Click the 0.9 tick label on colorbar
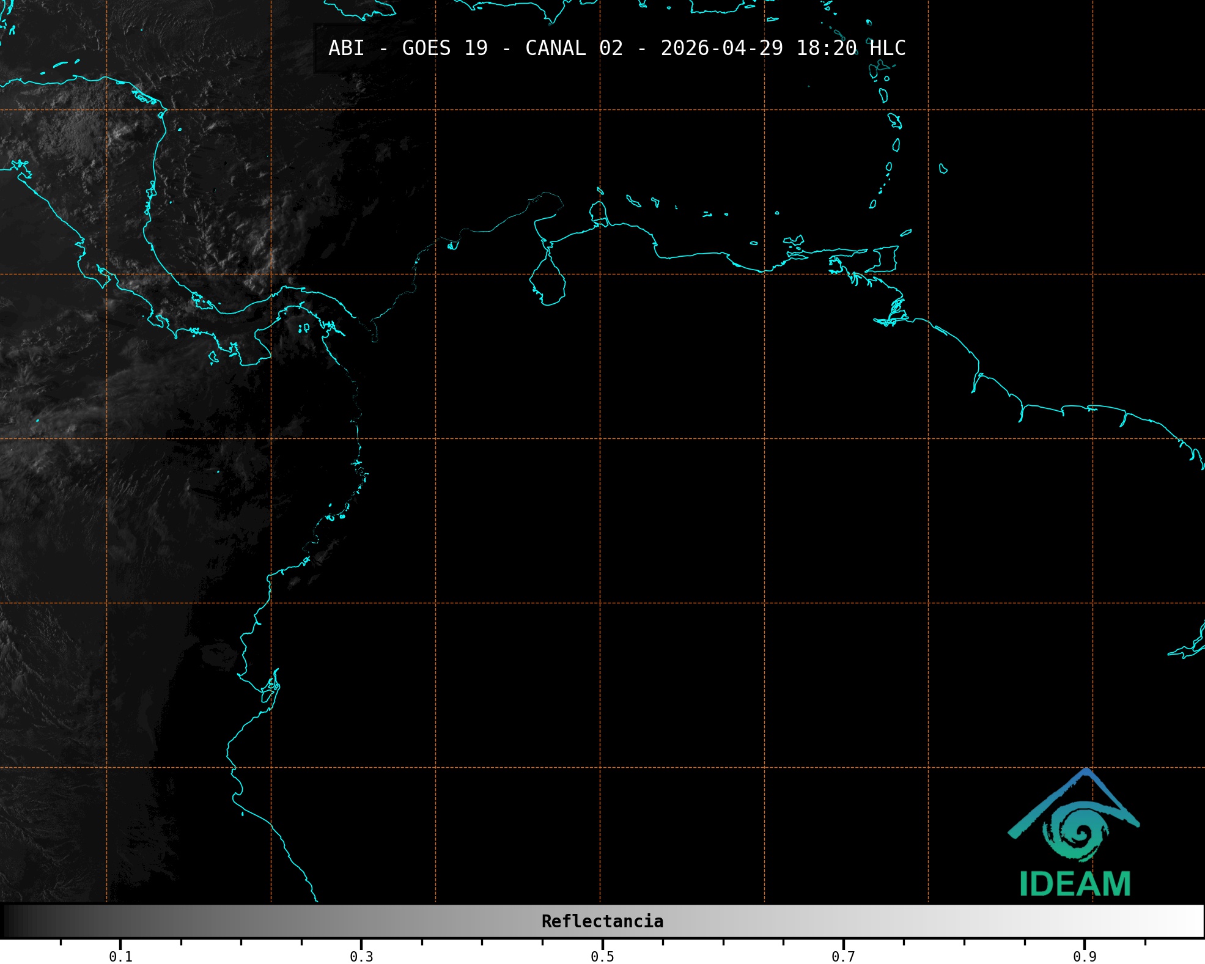Viewport: 1205px width, 964px height. (1085, 956)
